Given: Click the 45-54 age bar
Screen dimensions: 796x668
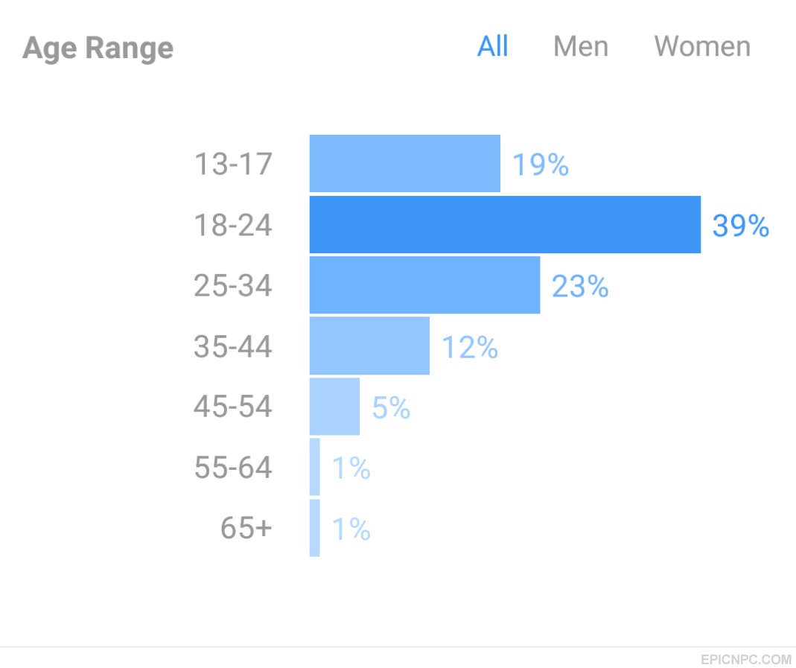Looking at the screenshot, I should click(334, 406).
